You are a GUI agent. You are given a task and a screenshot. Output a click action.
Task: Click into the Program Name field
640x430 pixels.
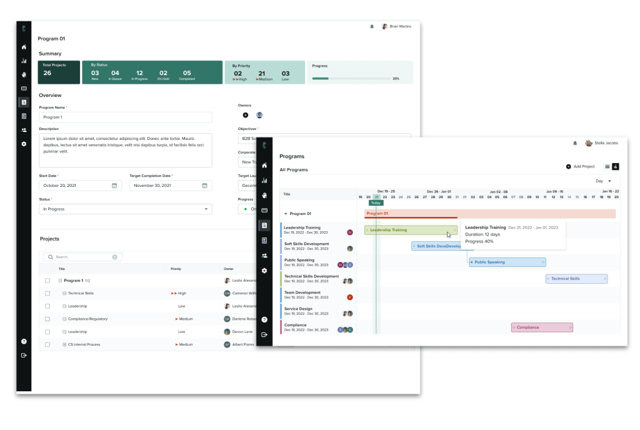point(125,117)
